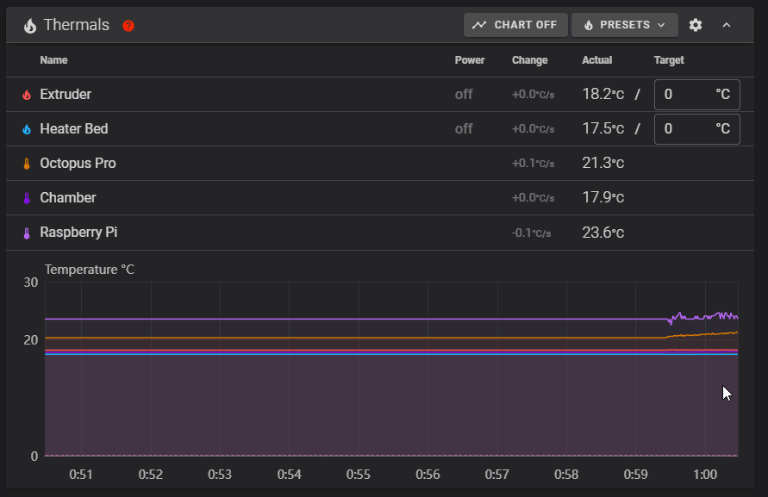Image resolution: width=768 pixels, height=497 pixels.
Task: Click the Thermals flame header icon
Action: point(29,26)
